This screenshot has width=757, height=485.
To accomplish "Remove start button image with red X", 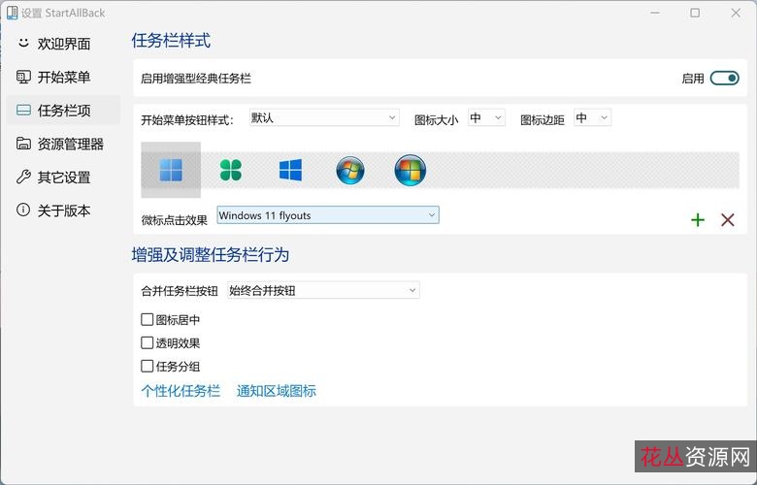I will [728, 220].
